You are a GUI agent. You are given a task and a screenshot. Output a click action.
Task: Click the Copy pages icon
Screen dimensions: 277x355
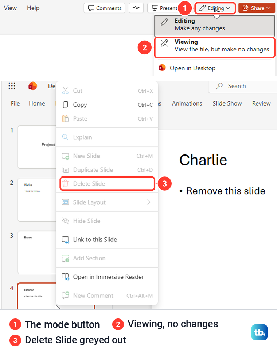(x=65, y=104)
